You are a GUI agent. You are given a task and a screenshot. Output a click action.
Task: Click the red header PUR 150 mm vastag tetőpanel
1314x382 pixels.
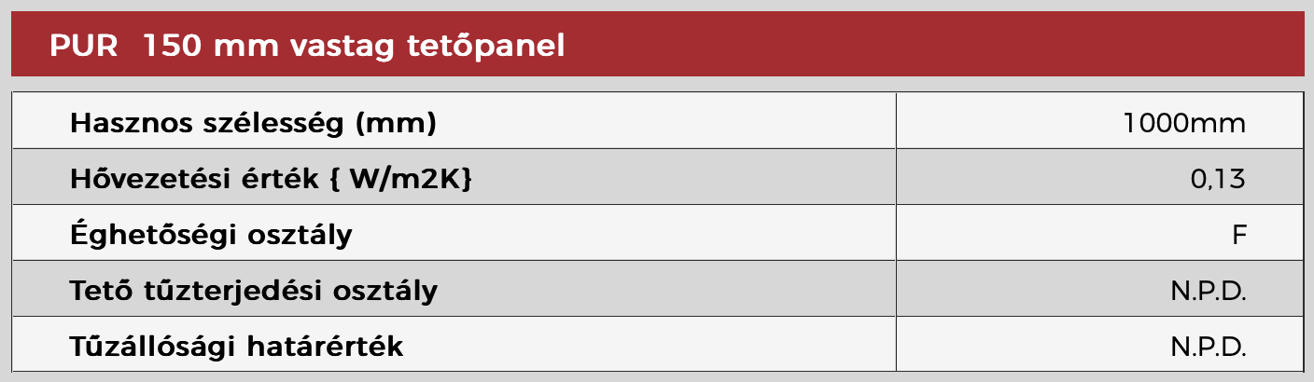tap(657, 44)
